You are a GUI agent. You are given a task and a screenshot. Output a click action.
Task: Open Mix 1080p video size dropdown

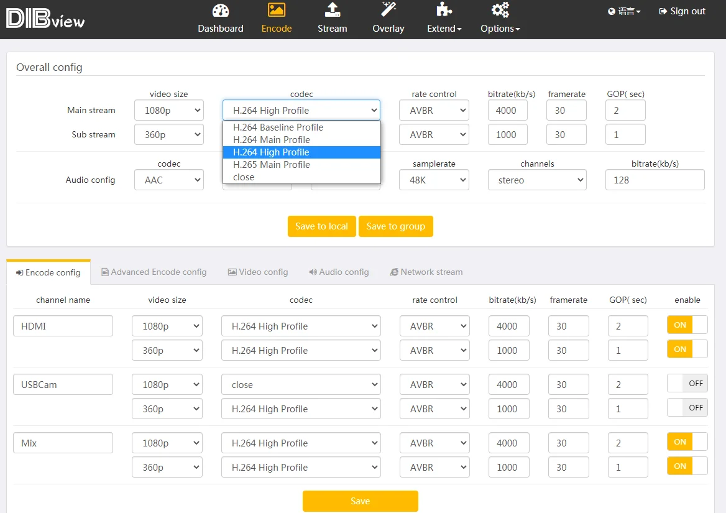coord(167,443)
